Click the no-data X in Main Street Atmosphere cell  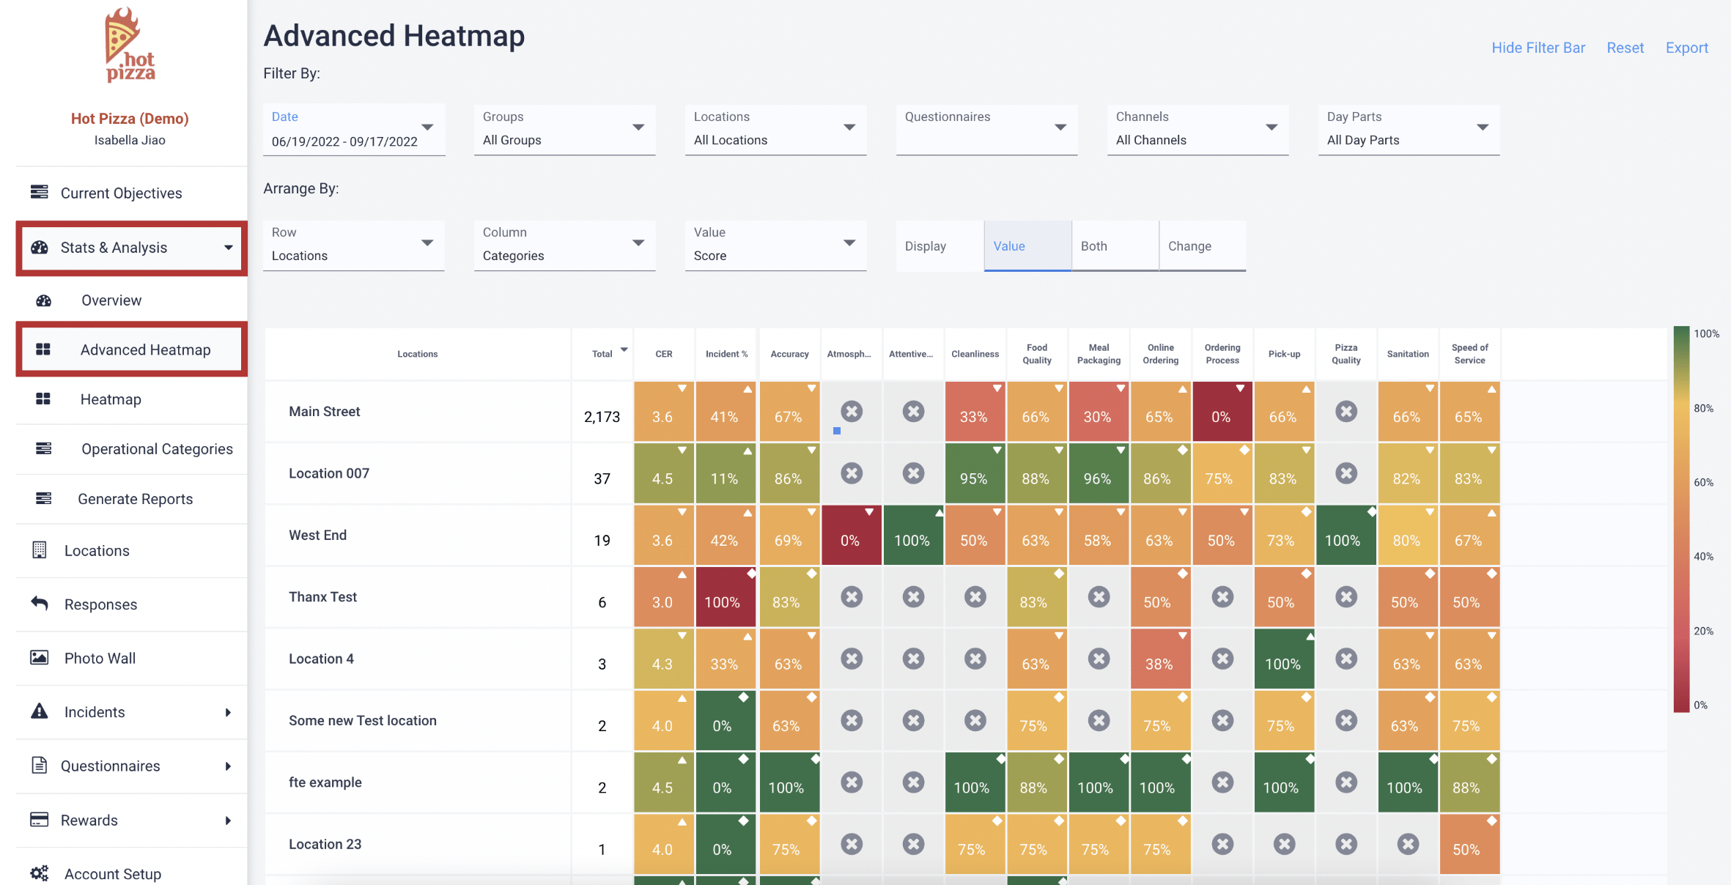852,411
